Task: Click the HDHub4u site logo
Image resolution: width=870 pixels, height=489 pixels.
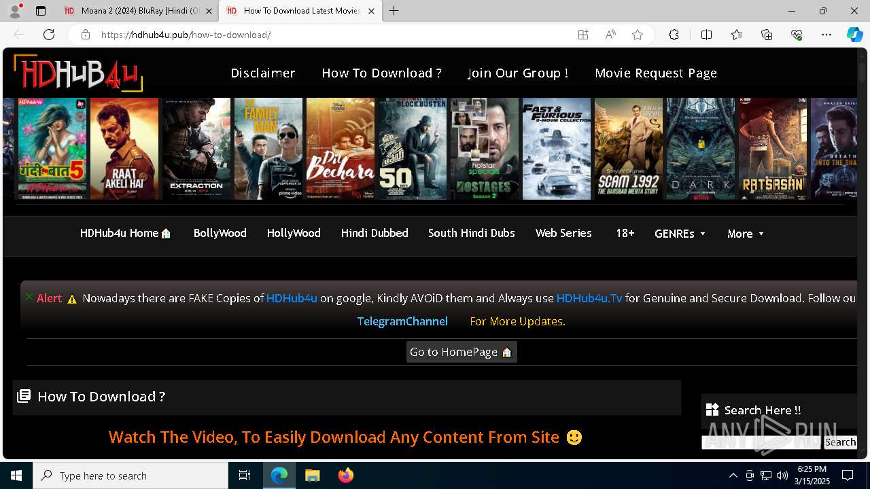Action: (78, 73)
